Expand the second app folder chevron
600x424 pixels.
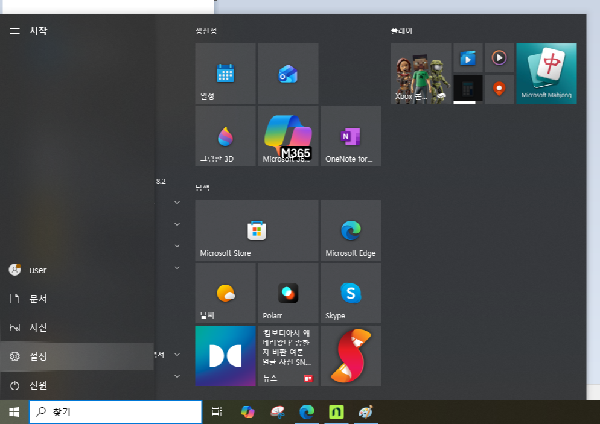tap(177, 224)
